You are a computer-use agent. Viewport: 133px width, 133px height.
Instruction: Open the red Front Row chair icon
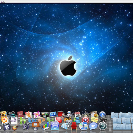[74, 126]
